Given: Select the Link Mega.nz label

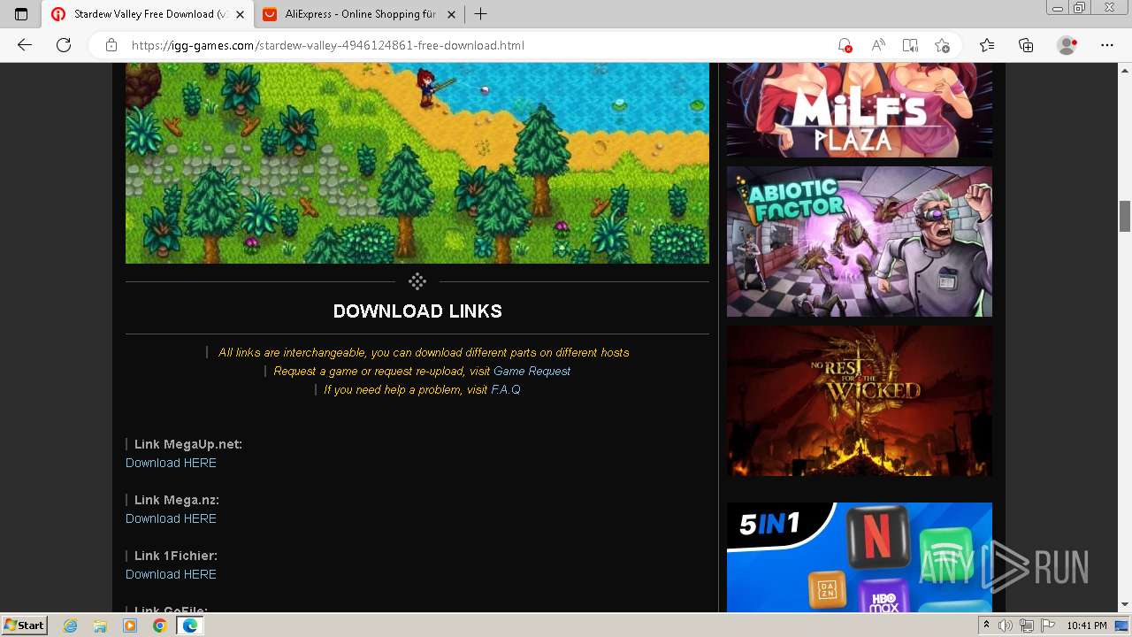Looking at the screenshot, I should click(x=177, y=500).
